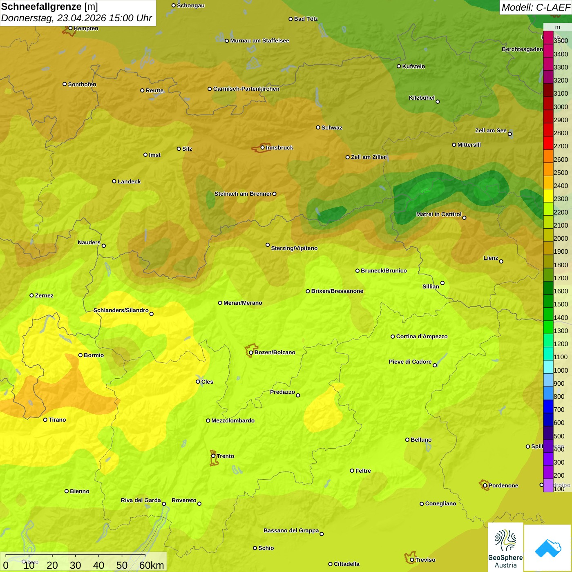Select the Bad Tölz marker dot
This screenshot has width=572, height=572.
[290, 19]
